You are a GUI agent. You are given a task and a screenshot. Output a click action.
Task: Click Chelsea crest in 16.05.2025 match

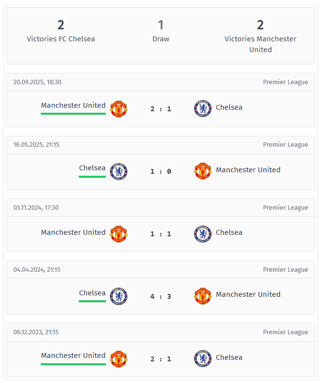(x=118, y=171)
